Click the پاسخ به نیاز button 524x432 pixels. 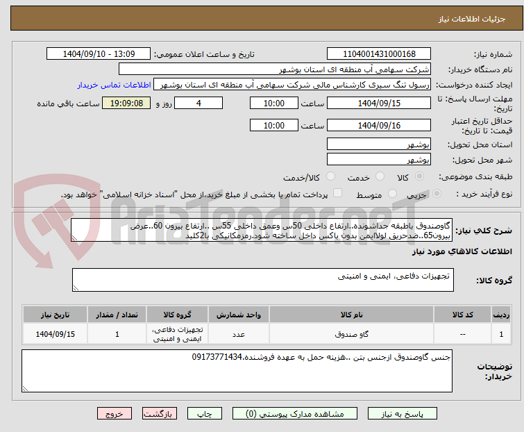click(x=403, y=414)
